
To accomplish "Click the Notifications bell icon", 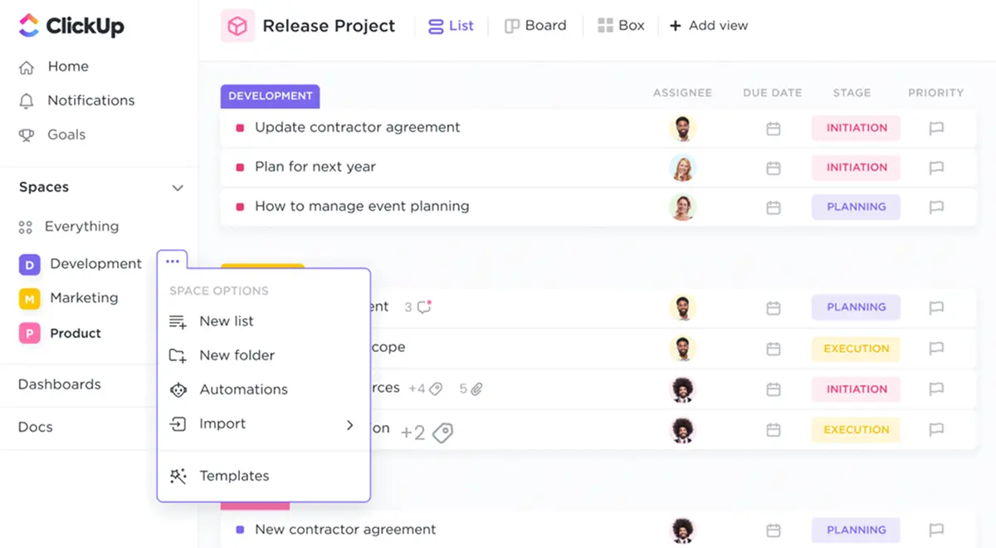I will (x=27, y=100).
